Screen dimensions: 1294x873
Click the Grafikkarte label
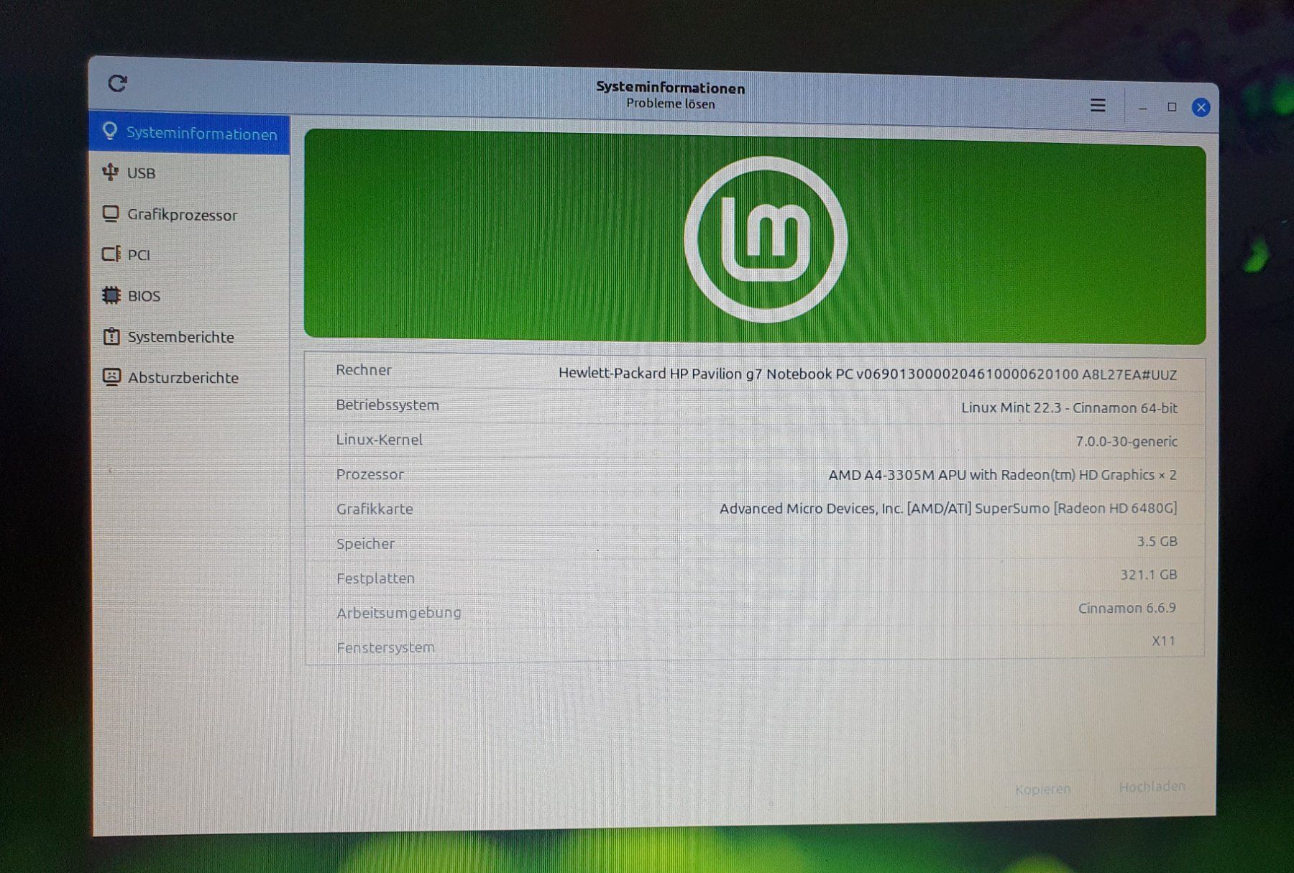pyautogui.click(x=375, y=509)
